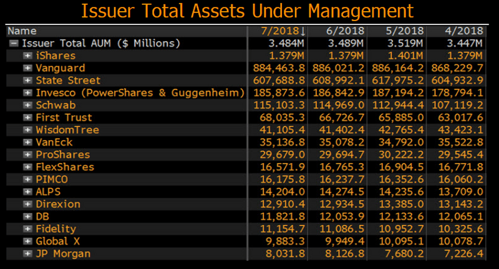Click the plus icon beside VanEck
The width and height of the screenshot is (499, 269).
pos(27,142)
